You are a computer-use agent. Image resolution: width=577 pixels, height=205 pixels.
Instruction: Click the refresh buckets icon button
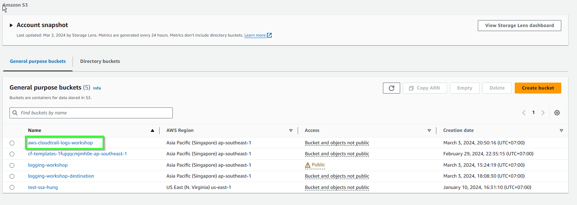click(x=391, y=88)
